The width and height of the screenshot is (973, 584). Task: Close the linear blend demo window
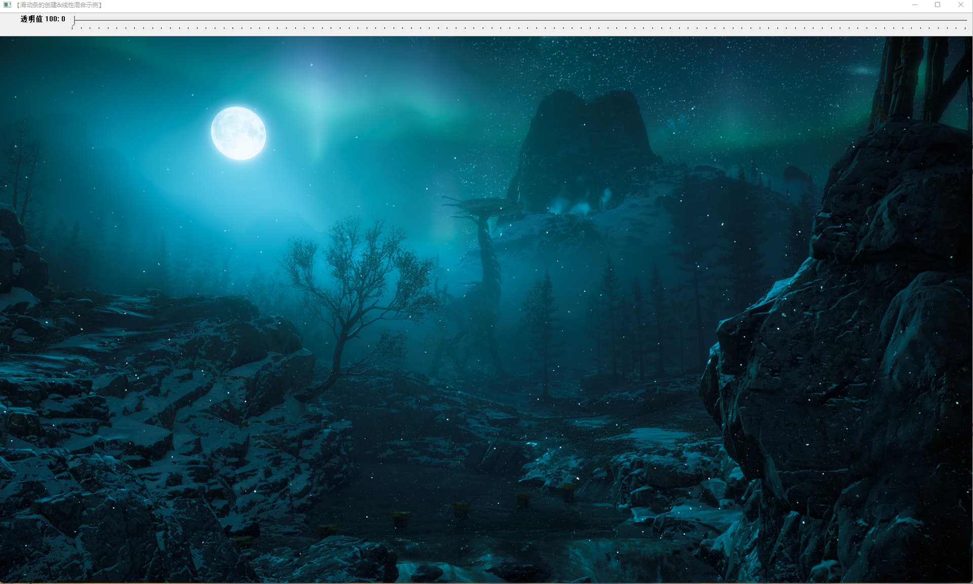pyautogui.click(x=960, y=5)
